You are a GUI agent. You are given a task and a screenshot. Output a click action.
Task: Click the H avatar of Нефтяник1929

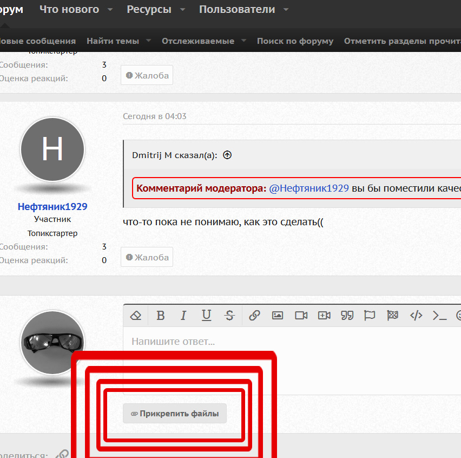tap(52, 149)
